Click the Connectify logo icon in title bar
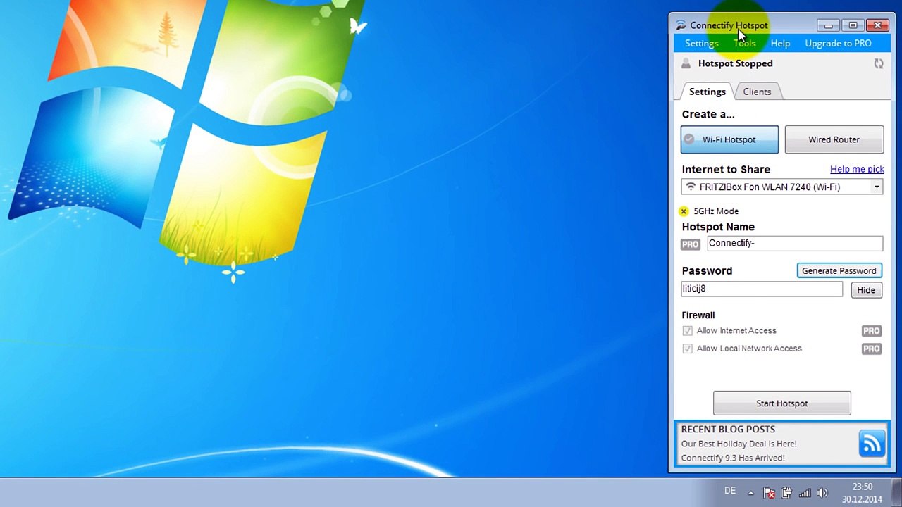The image size is (902, 507). [681, 25]
